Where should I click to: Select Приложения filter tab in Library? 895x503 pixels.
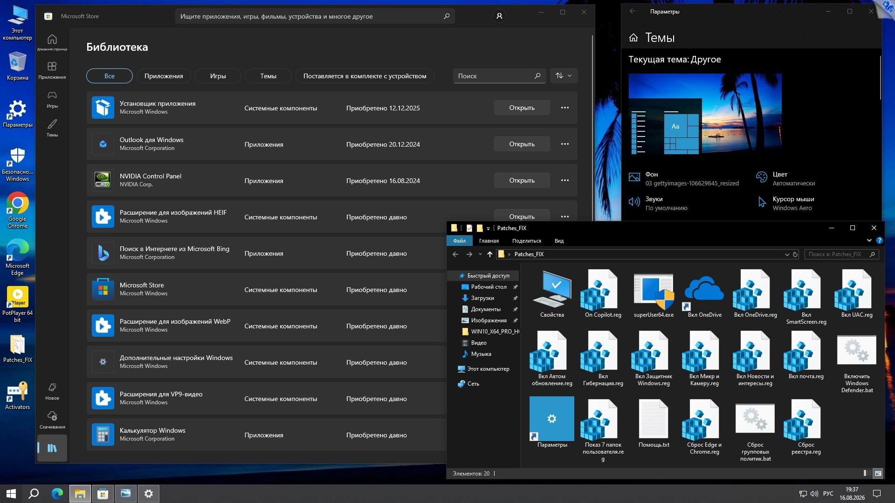[164, 76]
